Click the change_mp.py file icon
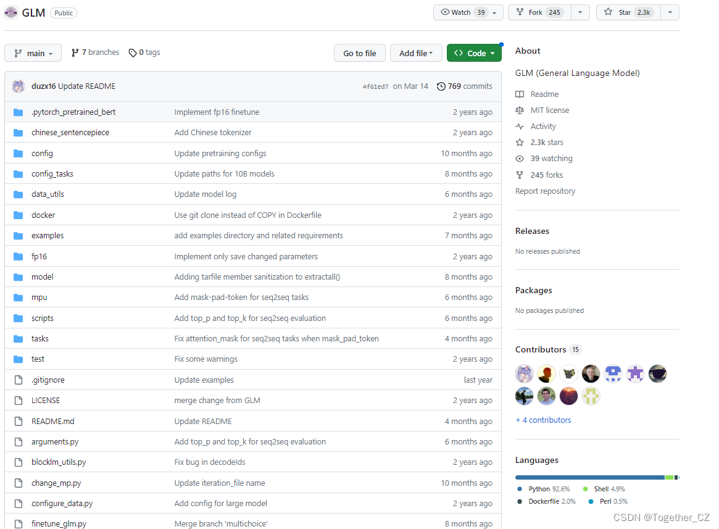719x529 pixels. (x=19, y=483)
